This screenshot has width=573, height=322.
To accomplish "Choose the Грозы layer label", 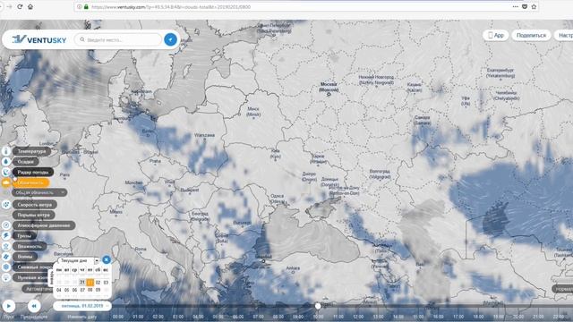I will coord(24,236).
